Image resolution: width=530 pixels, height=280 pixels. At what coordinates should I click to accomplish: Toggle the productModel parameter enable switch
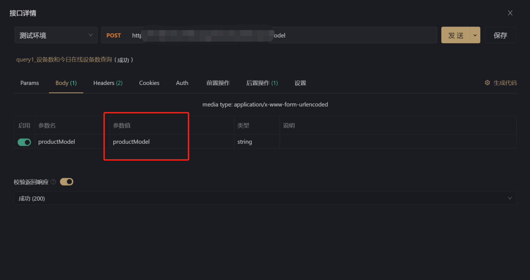(24, 142)
